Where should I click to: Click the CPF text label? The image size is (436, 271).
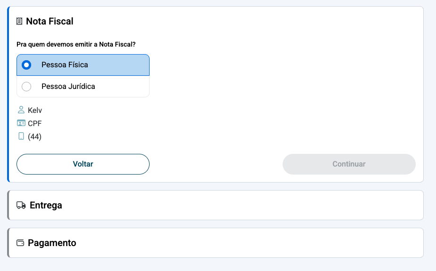pyautogui.click(x=35, y=124)
